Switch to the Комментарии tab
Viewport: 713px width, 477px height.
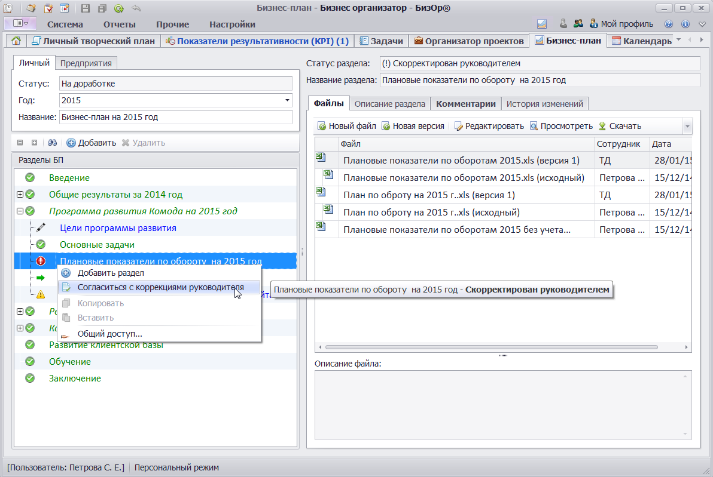coord(465,103)
